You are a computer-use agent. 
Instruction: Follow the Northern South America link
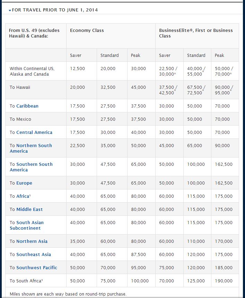coord(31,148)
